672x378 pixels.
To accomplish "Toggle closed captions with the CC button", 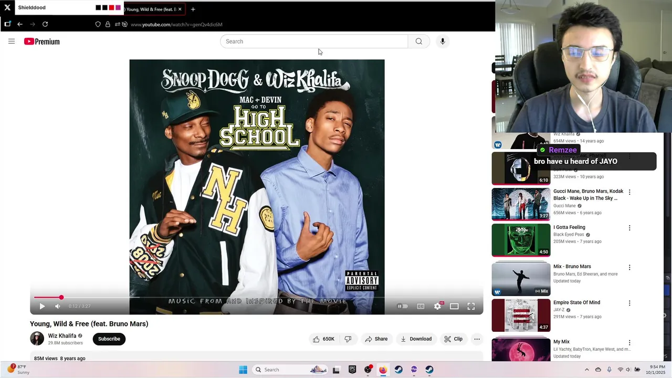I will 421,306.
